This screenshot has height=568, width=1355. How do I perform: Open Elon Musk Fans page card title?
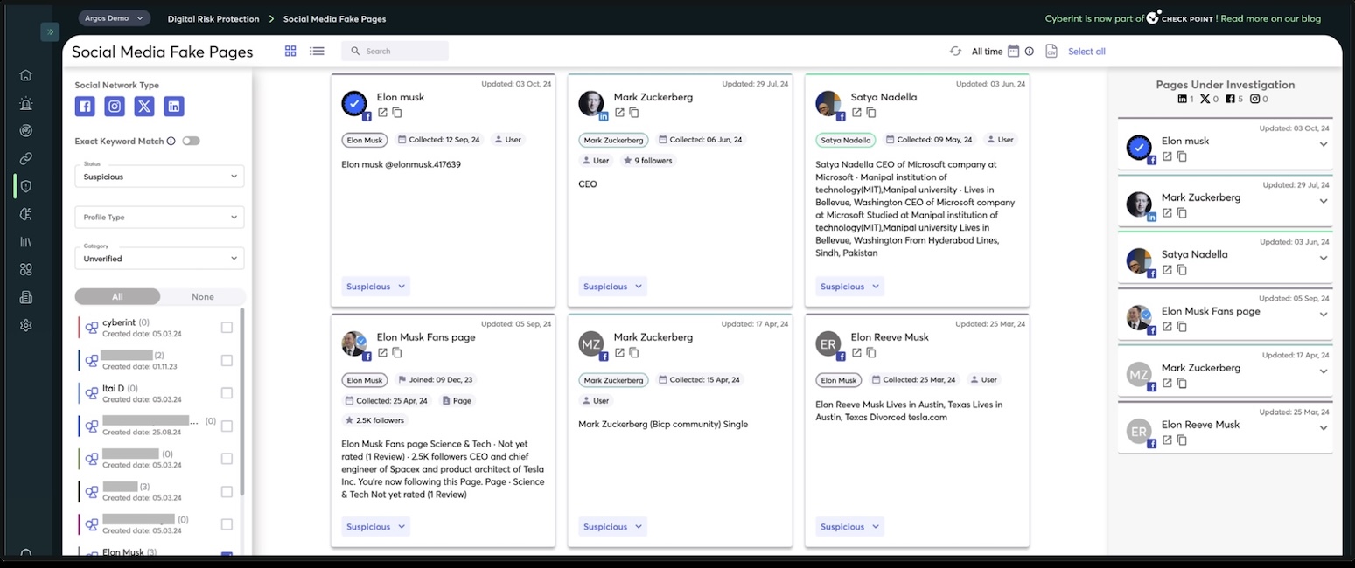426,337
